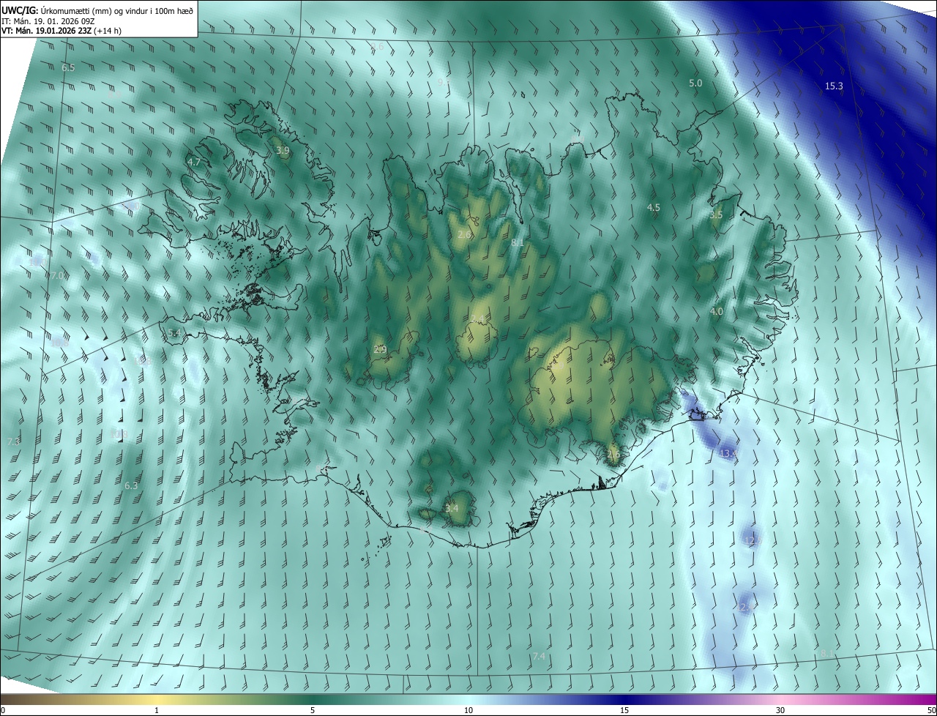Click the colorbar tick label 10
This screenshot has height=716, width=937.
[x=468, y=710]
